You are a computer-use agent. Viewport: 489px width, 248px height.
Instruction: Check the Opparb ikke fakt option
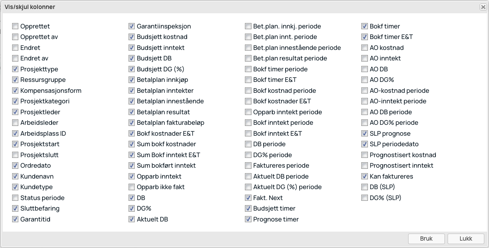tap(132, 187)
